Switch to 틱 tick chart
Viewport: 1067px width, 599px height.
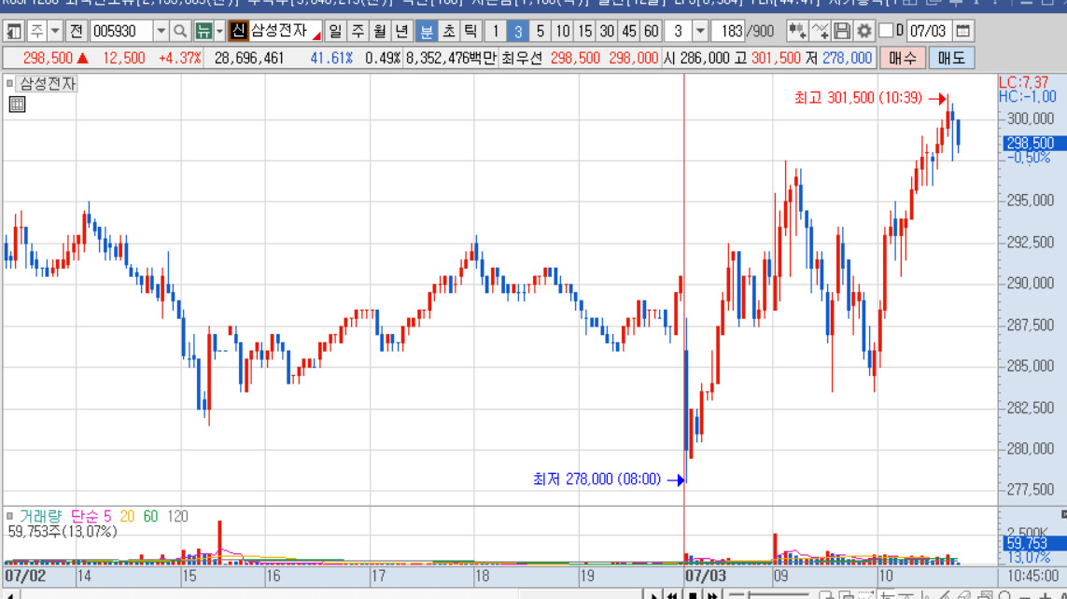(x=470, y=32)
